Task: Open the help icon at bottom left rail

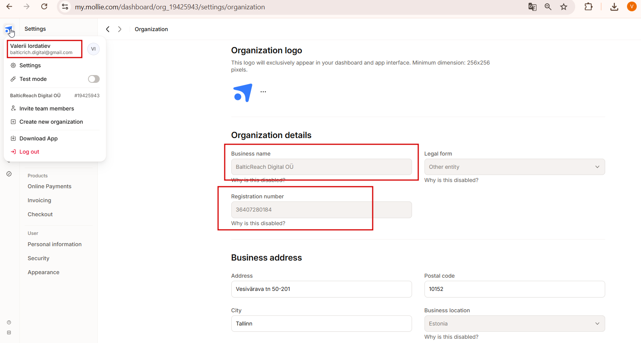Action: click(x=9, y=322)
